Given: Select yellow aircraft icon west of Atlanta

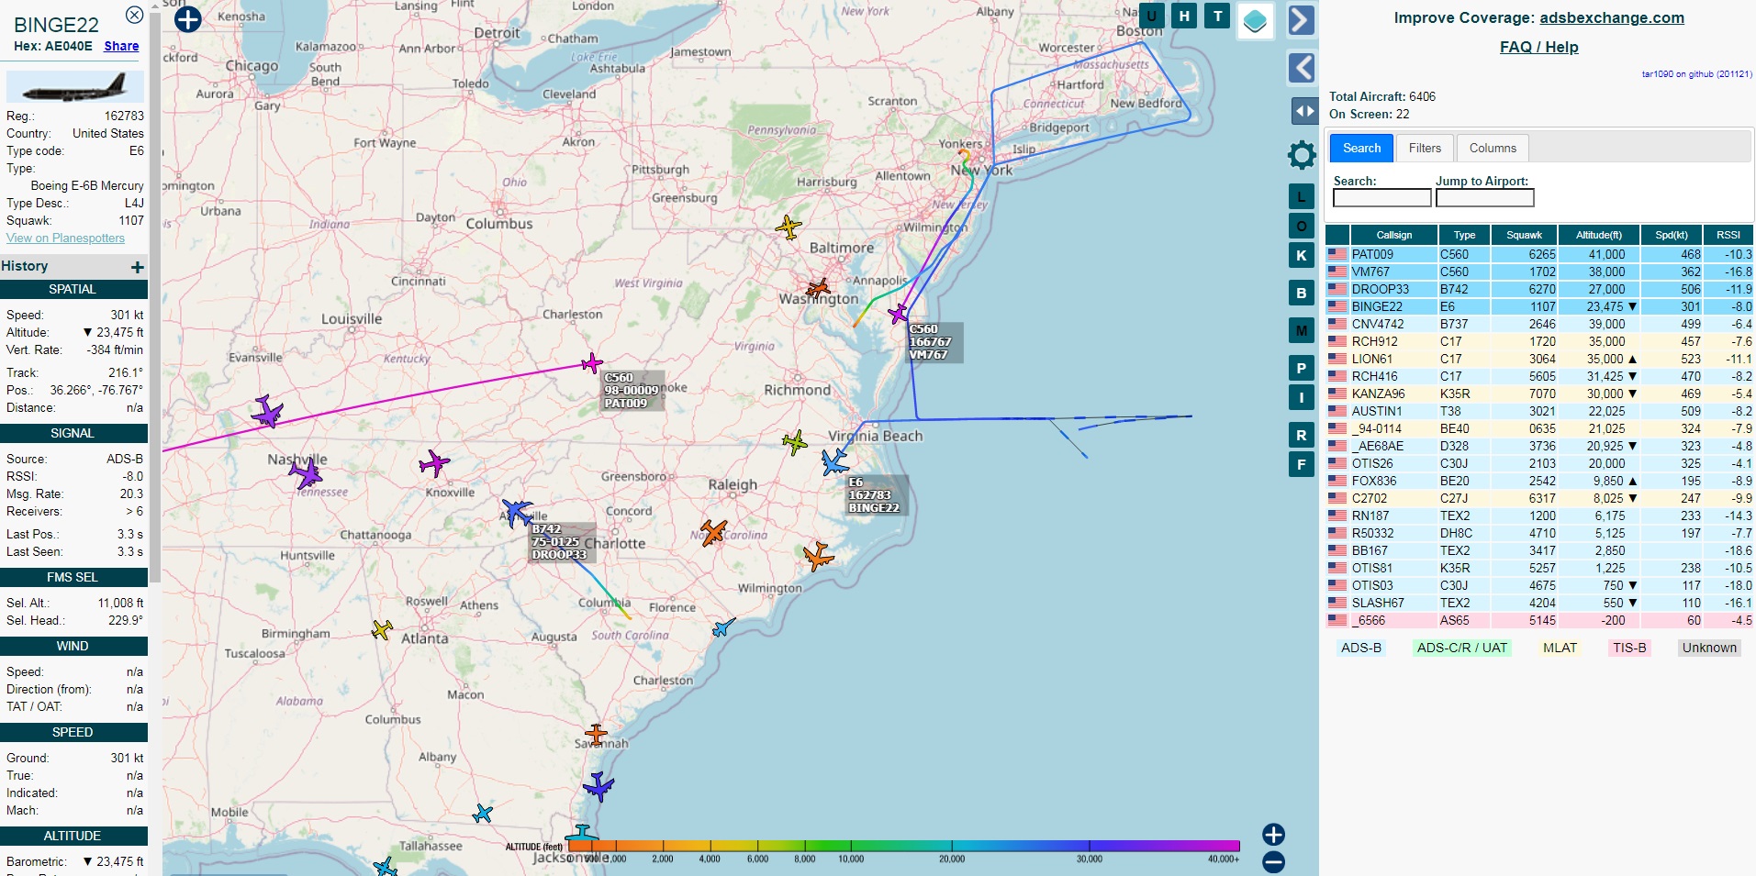Looking at the screenshot, I should point(382,630).
